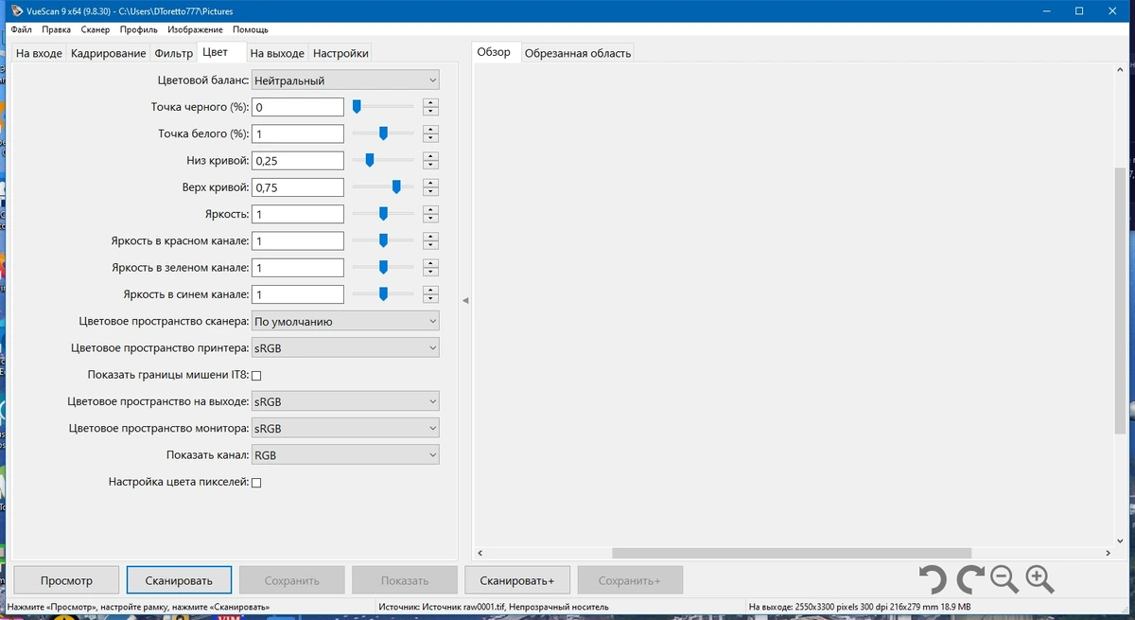This screenshot has width=1135, height=620.
Task: Click the Точка белого value field
Action: click(x=298, y=134)
